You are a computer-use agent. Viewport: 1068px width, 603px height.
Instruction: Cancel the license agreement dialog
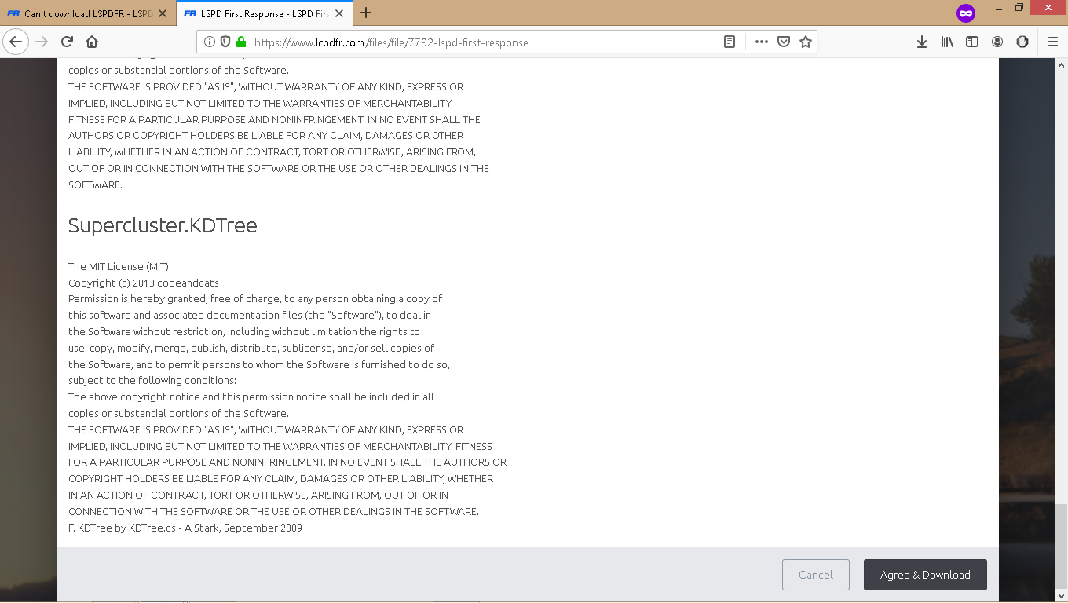click(816, 575)
